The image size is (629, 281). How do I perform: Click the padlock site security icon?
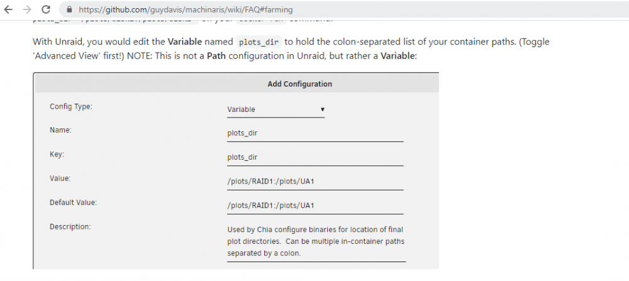tap(70, 9)
